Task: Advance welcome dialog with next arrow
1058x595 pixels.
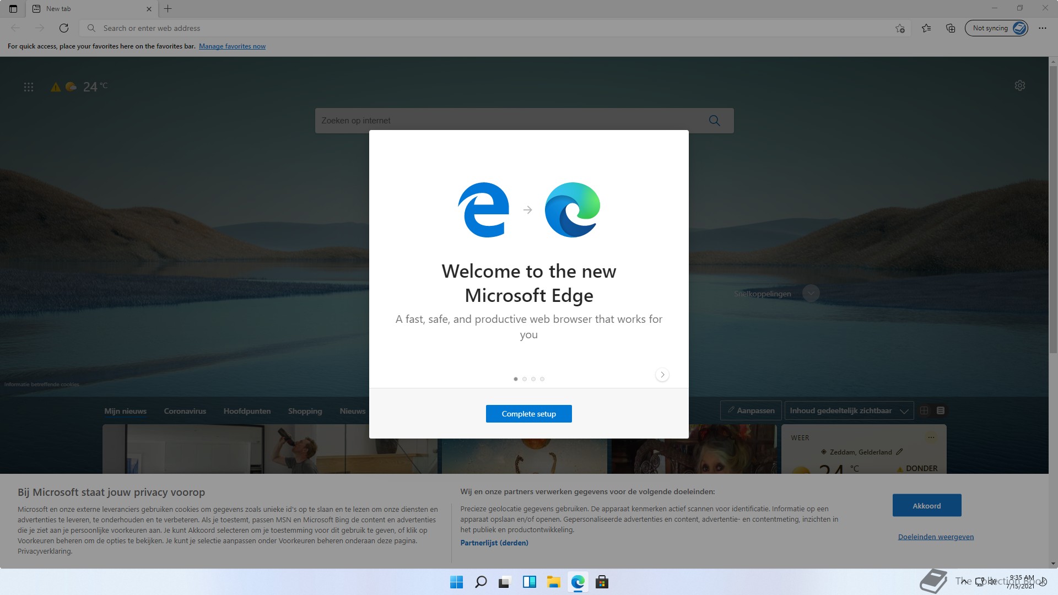Action: coord(662,375)
